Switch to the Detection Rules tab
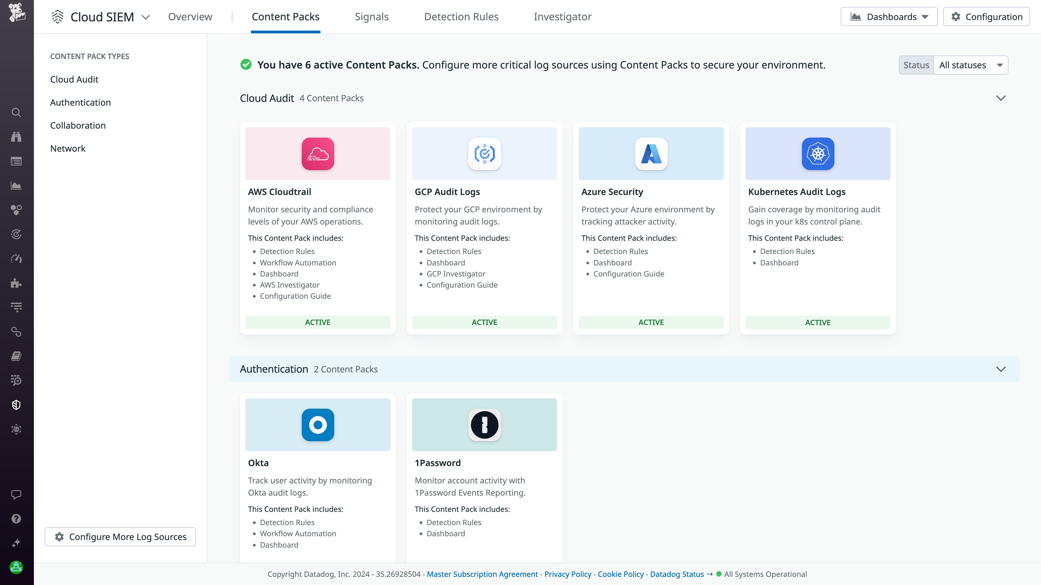The width and height of the screenshot is (1041, 585). point(461,17)
